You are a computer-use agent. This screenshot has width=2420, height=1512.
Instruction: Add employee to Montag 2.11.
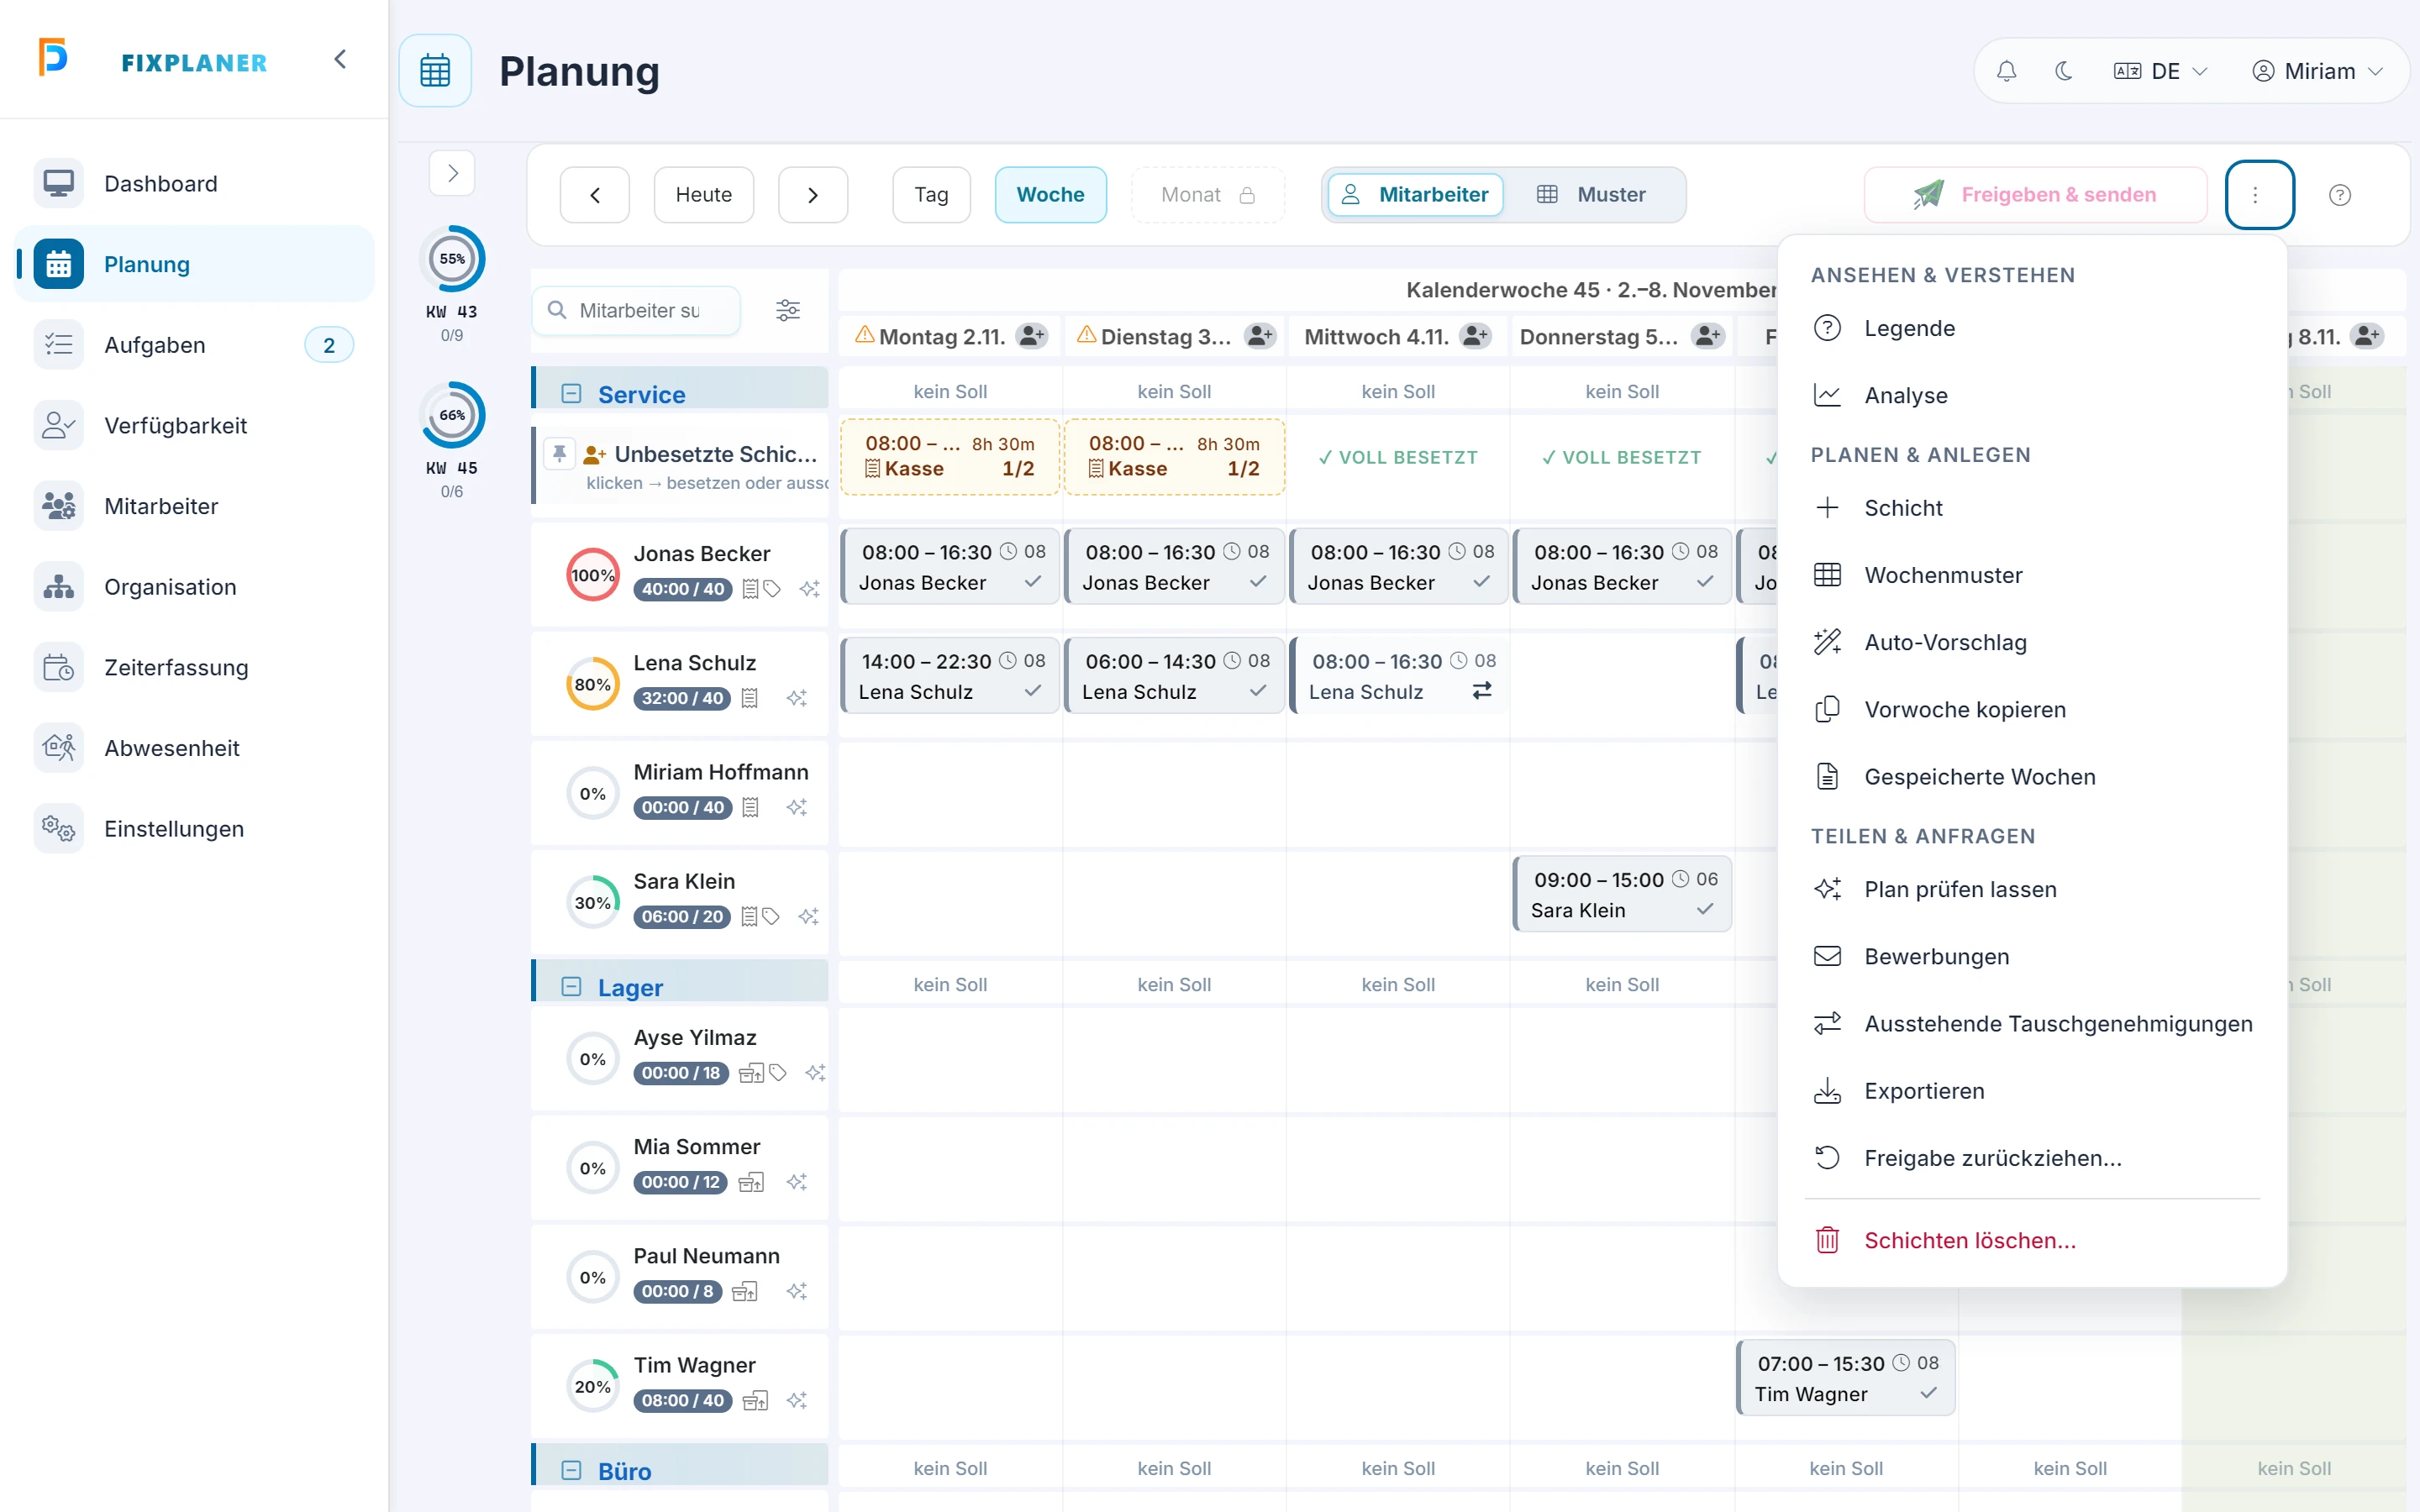1032,336
